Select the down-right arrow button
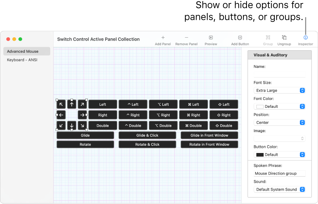Image resolution: width=318 pixels, height=204 pixels. click(82, 126)
